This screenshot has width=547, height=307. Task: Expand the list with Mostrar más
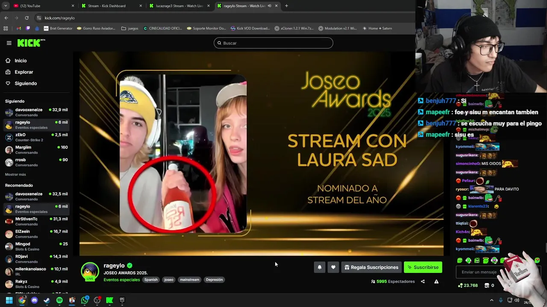click(15, 174)
